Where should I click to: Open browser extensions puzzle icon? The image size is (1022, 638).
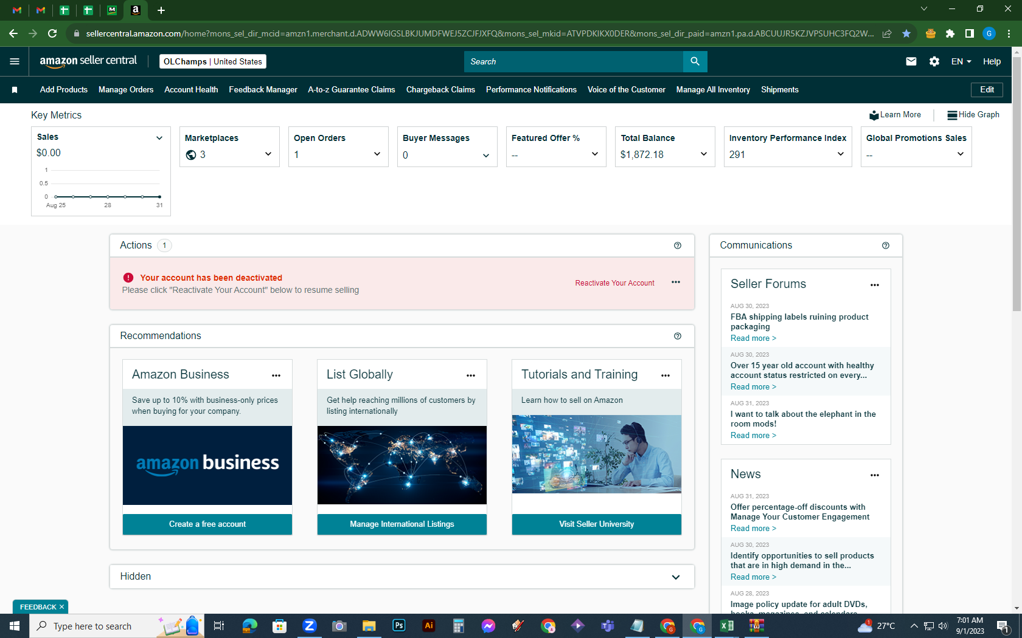(x=950, y=33)
